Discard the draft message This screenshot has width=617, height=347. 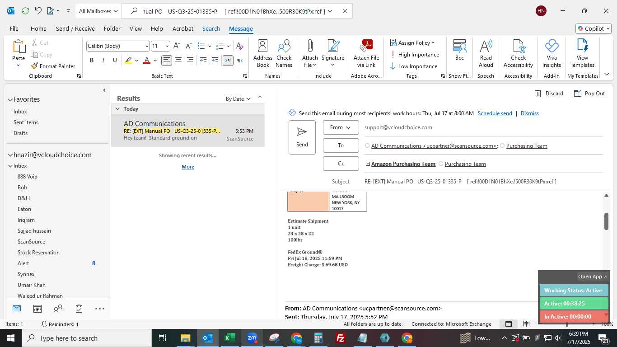[x=549, y=94]
